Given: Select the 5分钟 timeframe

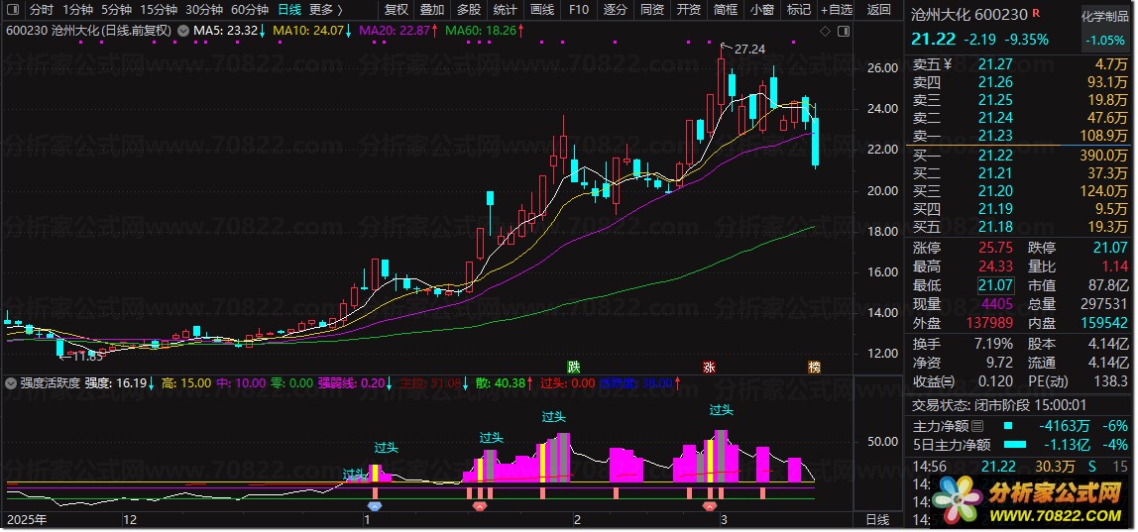Looking at the screenshot, I should click(x=115, y=10).
